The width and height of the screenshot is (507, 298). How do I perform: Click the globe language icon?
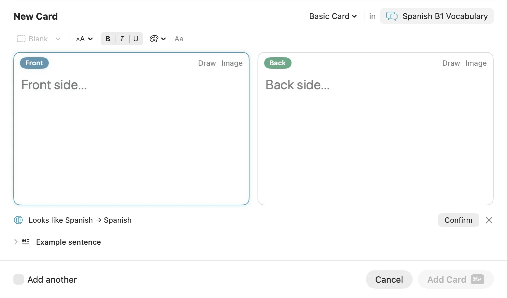(18, 220)
